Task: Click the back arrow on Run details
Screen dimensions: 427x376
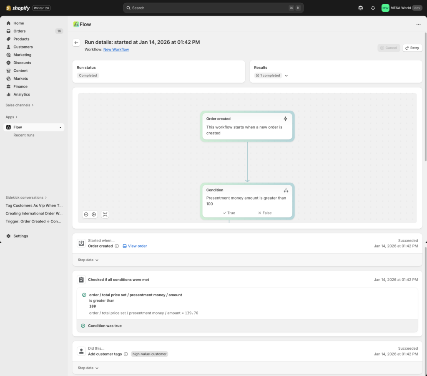Action: (76, 43)
